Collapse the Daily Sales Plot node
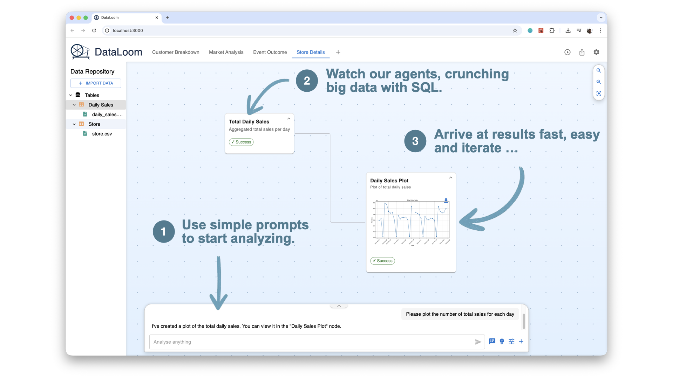Image resolution: width=673 pixels, height=378 pixels. [x=451, y=177]
